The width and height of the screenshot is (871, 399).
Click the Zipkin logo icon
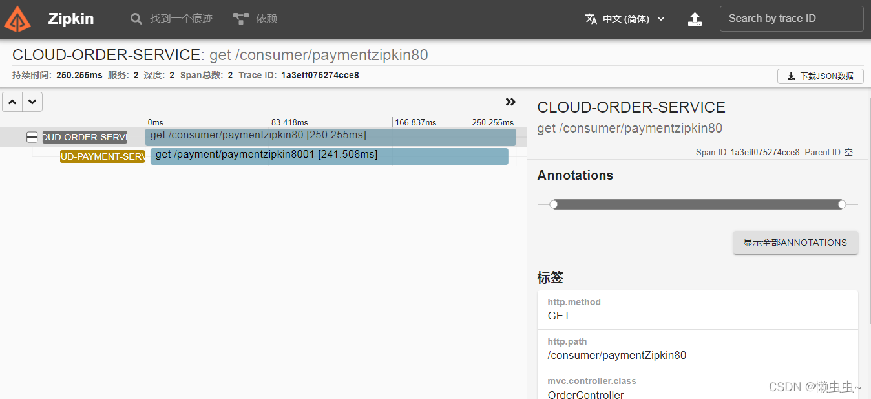(x=17, y=19)
